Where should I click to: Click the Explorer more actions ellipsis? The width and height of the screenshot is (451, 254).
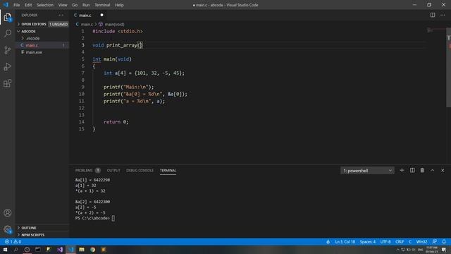61,16
